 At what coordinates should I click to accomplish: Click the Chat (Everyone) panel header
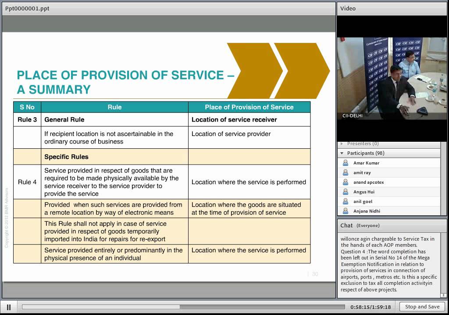click(392, 225)
